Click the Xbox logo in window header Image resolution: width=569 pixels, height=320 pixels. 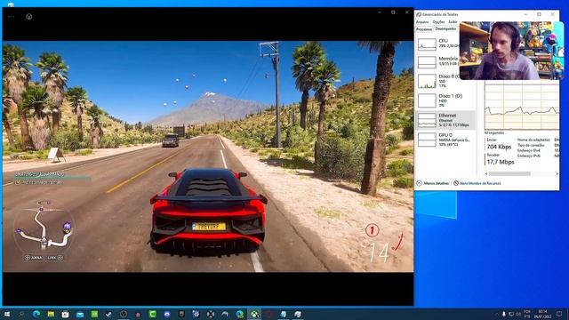(x=29, y=16)
